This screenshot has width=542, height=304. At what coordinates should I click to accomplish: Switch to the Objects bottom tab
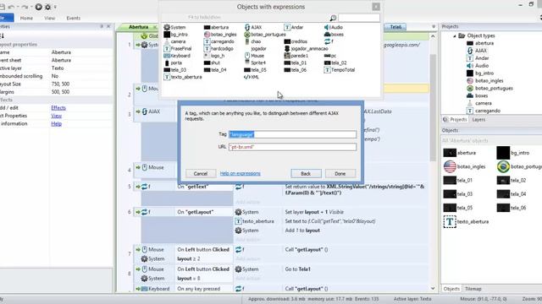coord(451,289)
